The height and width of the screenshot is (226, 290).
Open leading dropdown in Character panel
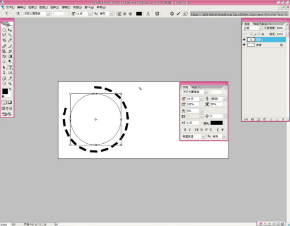coord(224,99)
